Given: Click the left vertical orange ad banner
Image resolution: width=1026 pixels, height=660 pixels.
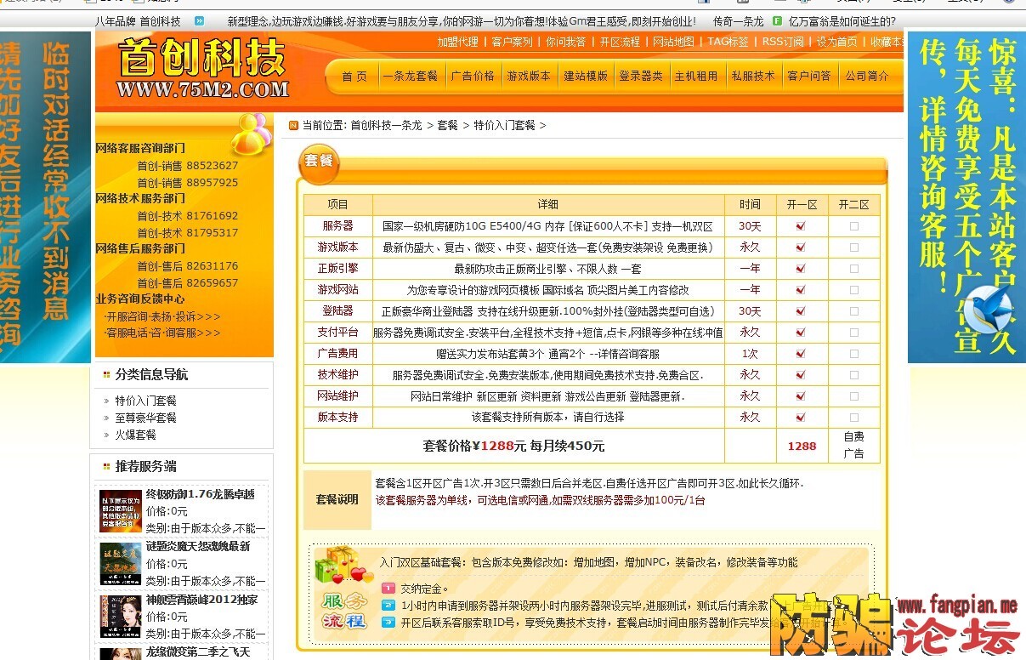Looking at the screenshot, I should click(x=45, y=197).
